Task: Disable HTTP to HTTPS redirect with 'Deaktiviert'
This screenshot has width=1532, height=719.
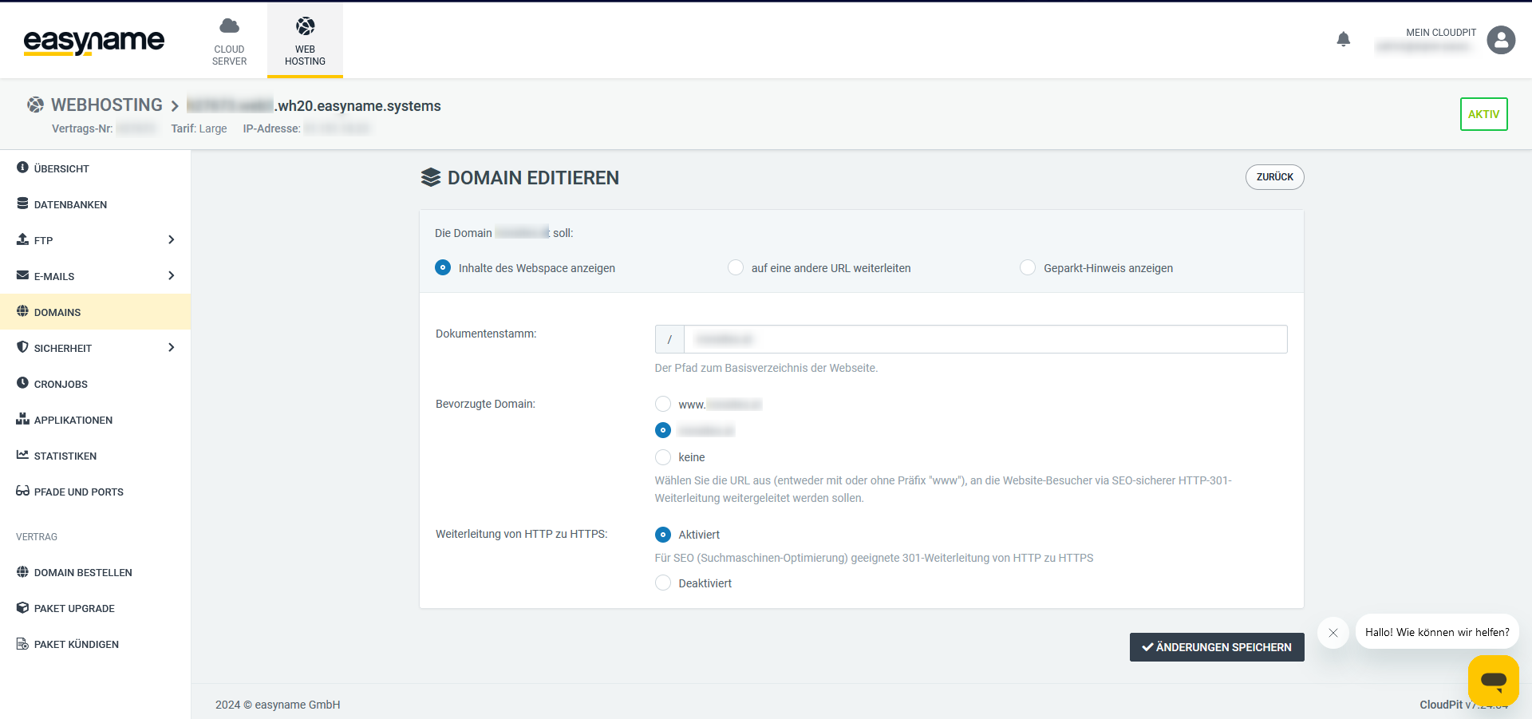Action: pos(663,583)
